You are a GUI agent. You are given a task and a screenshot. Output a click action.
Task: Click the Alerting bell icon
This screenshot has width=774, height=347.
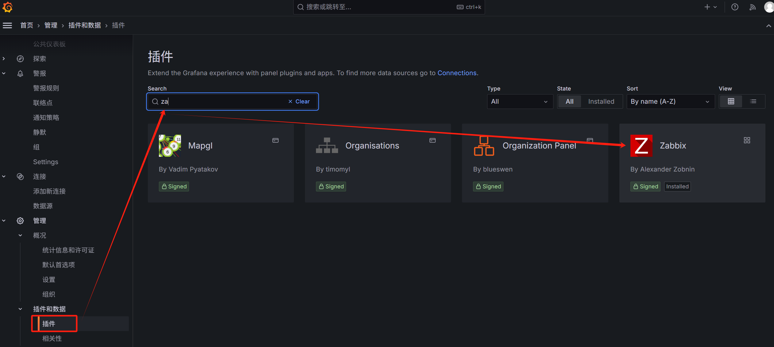[20, 73]
